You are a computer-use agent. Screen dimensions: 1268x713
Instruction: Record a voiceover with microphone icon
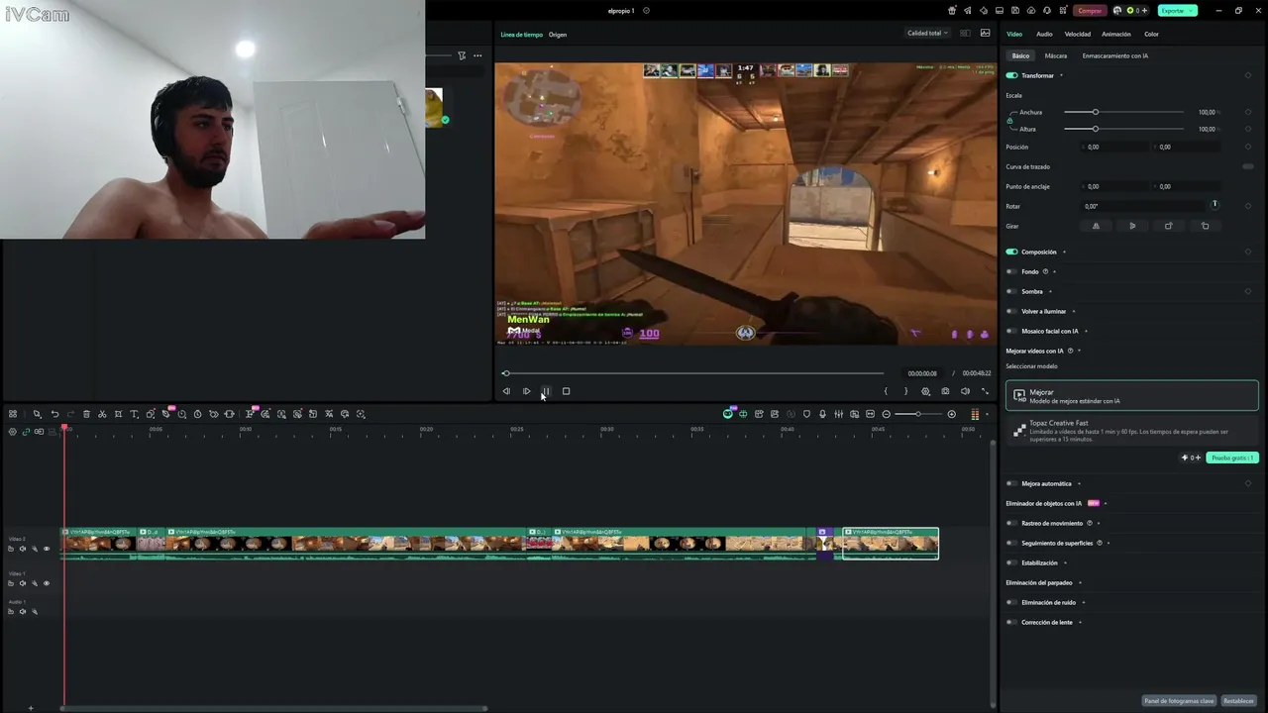click(822, 414)
